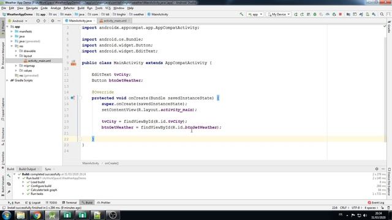
Task: Click the build panel hammer icon
Action: [9, 176]
